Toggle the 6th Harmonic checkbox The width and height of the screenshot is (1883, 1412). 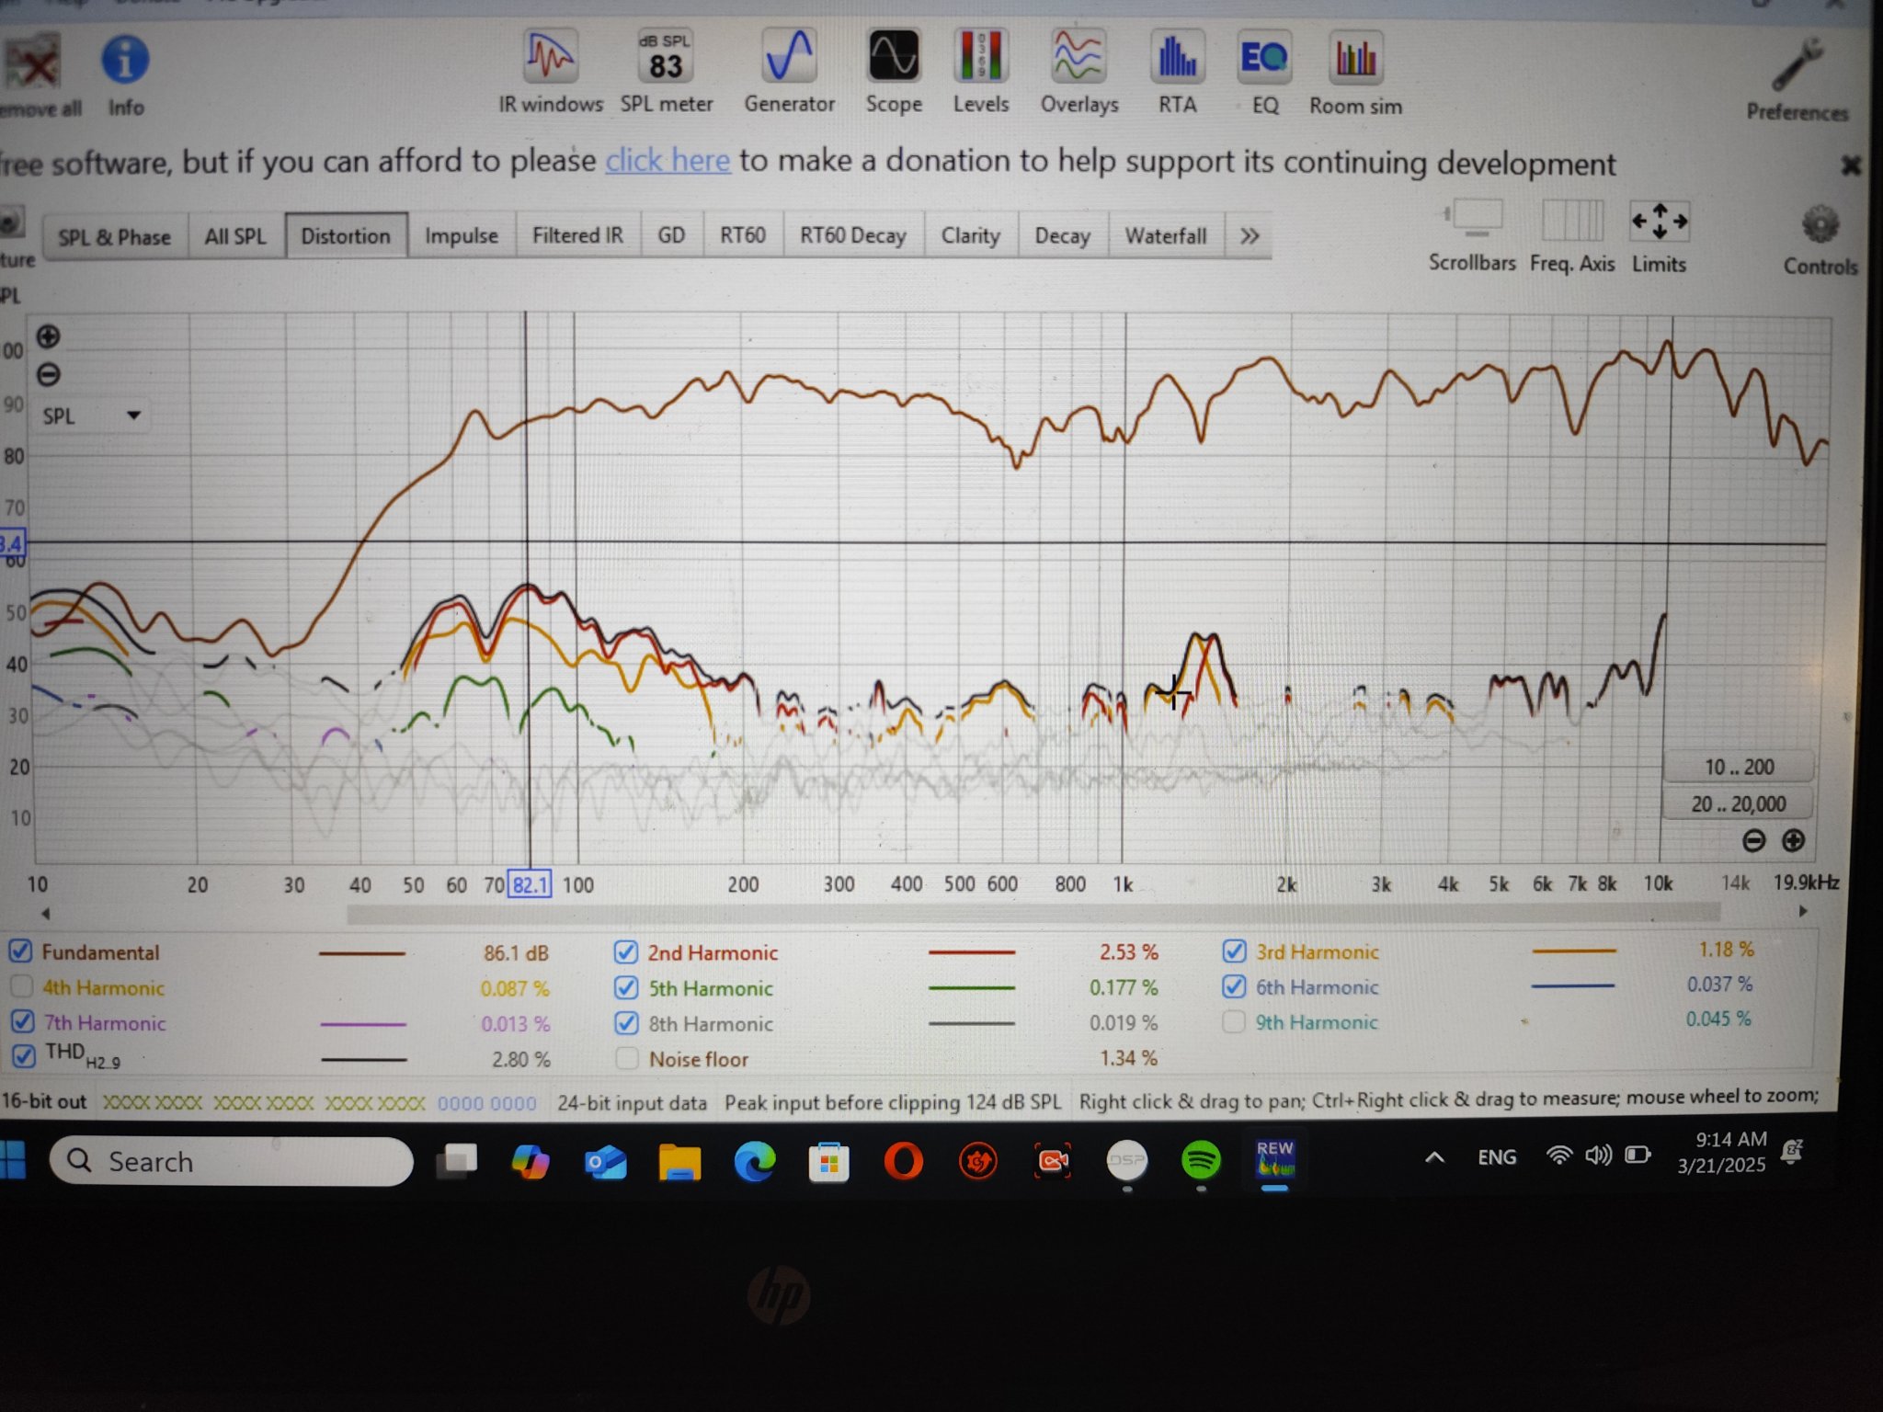[1235, 986]
